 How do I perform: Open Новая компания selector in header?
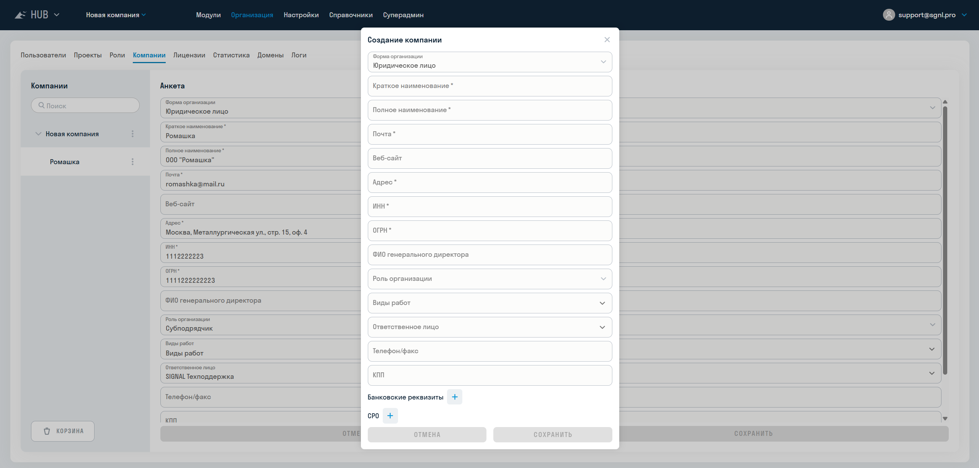click(116, 15)
